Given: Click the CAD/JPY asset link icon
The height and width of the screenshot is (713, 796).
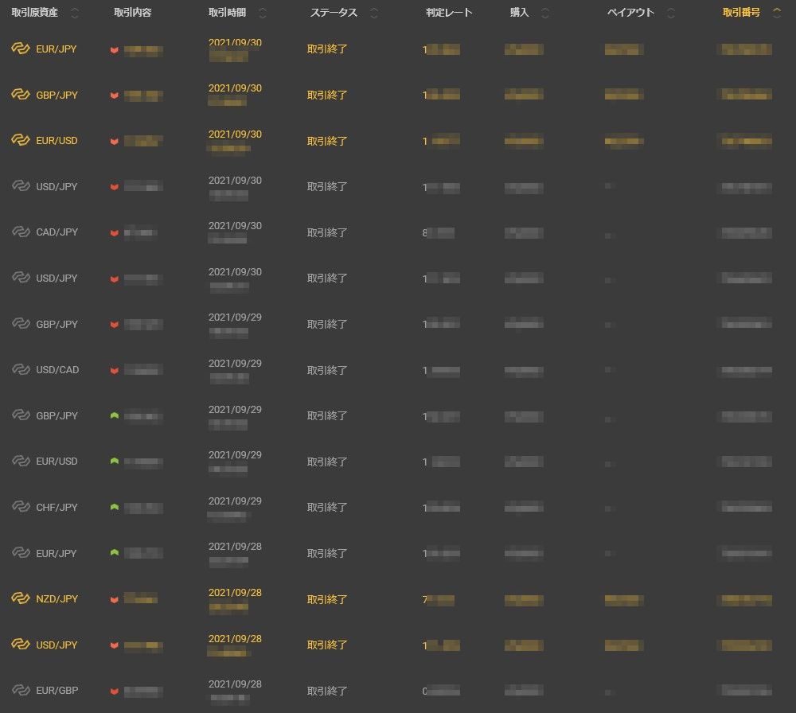Looking at the screenshot, I should click(21, 232).
